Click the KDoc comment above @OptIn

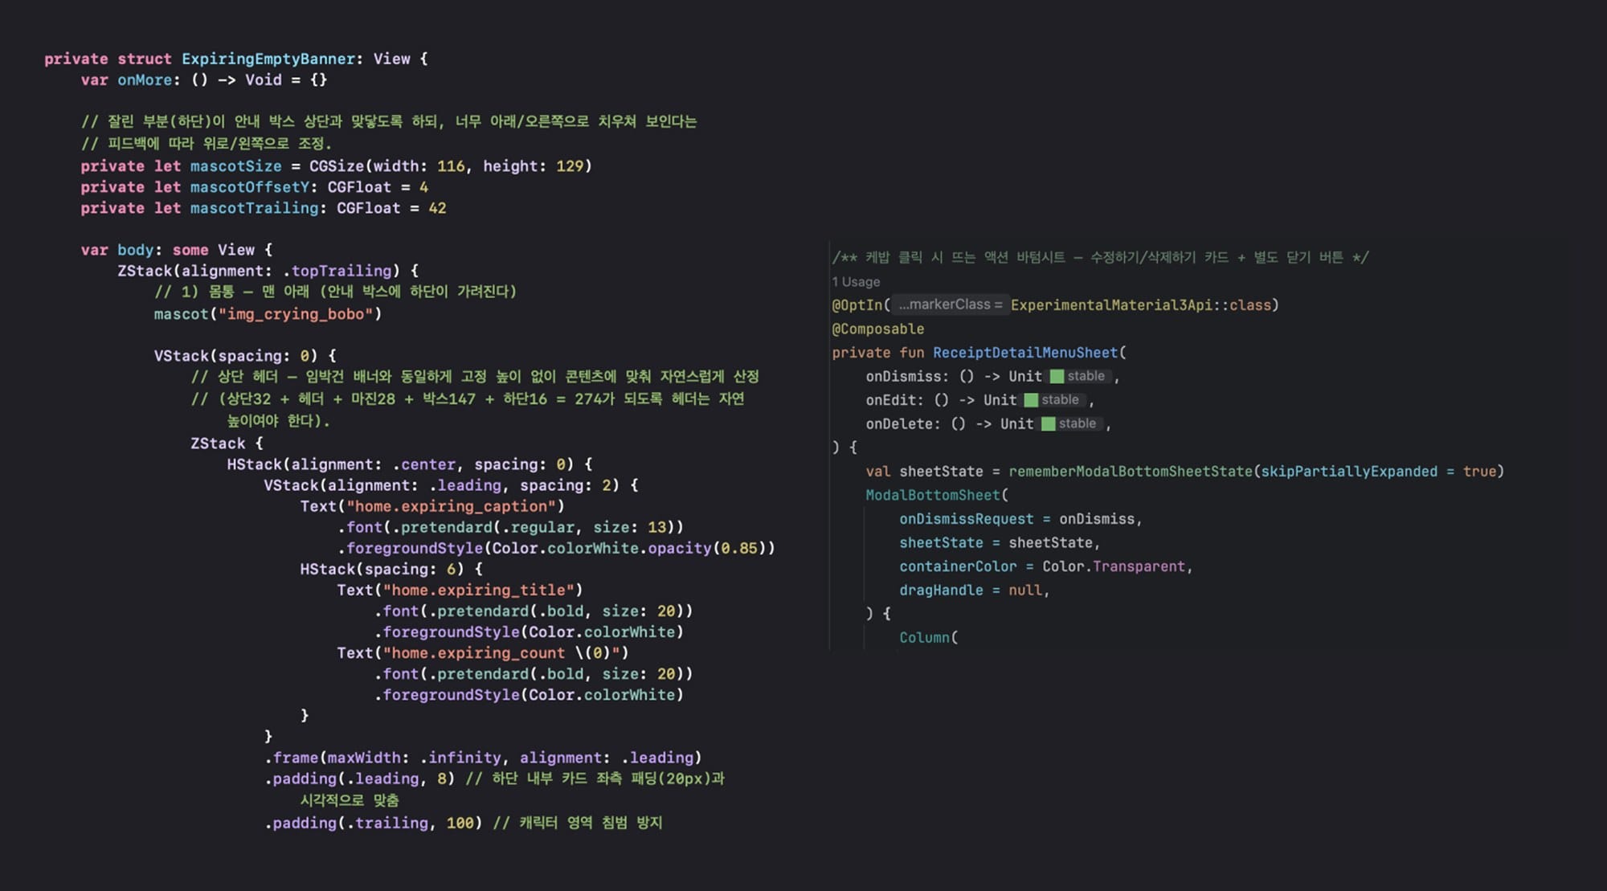click(1100, 257)
